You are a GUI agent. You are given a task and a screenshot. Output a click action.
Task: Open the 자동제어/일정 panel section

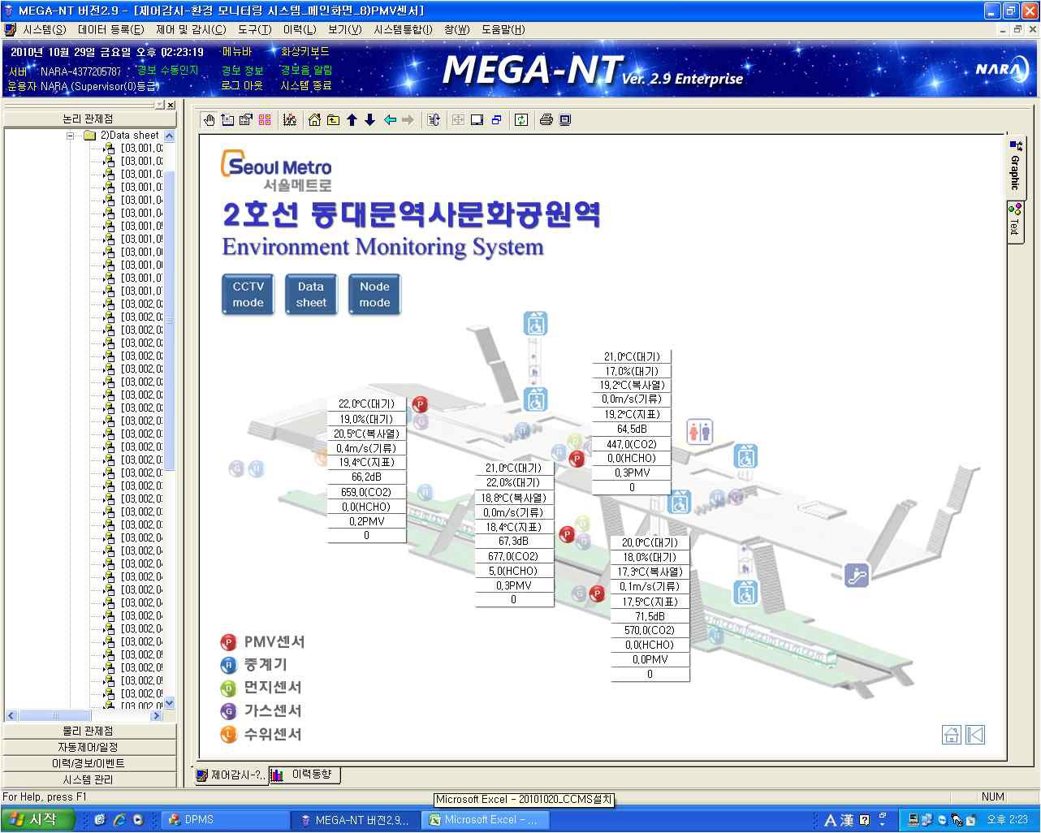click(x=88, y=747)
